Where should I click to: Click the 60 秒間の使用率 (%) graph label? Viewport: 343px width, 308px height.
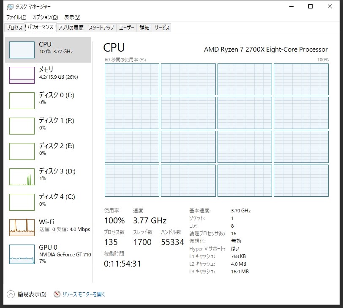point(125,60)
